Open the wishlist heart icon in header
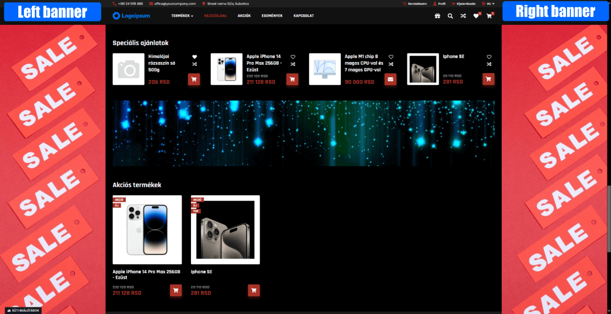611x314 pixels. click(x=476, y=16)
